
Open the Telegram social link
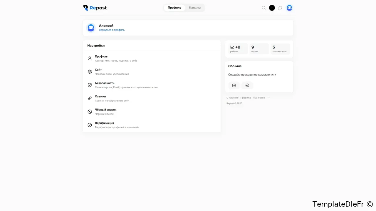(247, 86)
